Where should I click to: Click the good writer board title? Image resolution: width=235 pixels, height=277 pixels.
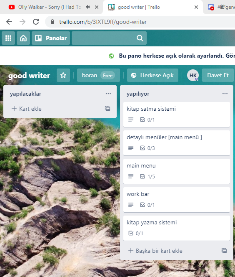tap(29, 76)
